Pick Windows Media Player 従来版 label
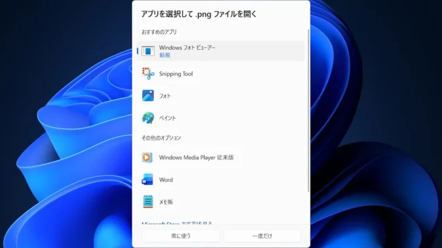Screen dimensions: 442x248 point(197,157)
